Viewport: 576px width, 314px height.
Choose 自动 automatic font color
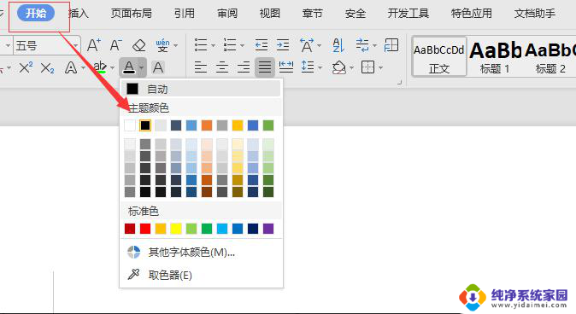(202, 89)
